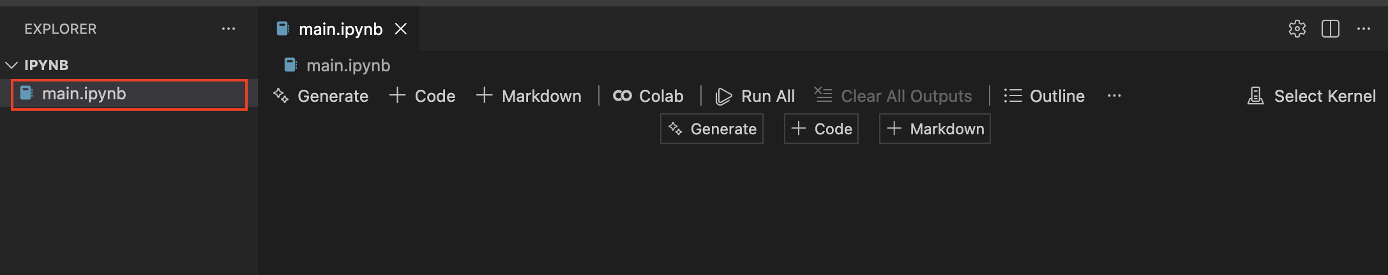Click main.ipynb breadcrumb path item
This screenshot has width=1388, height=275.
tap(348, 65)
